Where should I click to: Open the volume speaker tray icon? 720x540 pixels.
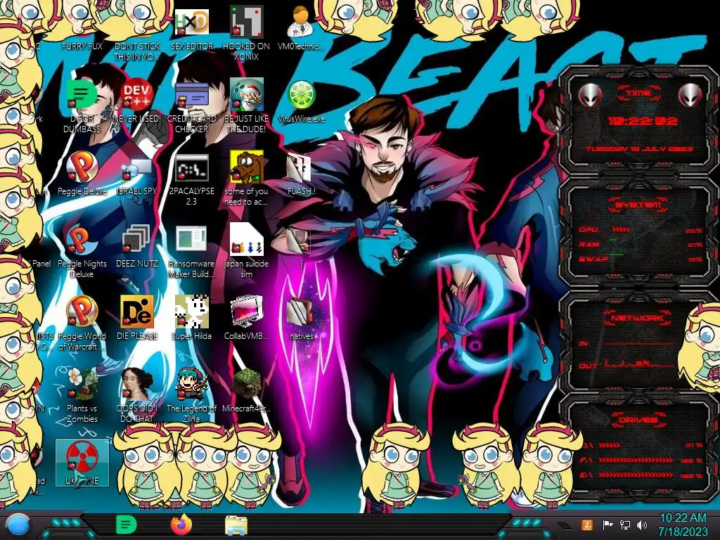coord(642,525)
